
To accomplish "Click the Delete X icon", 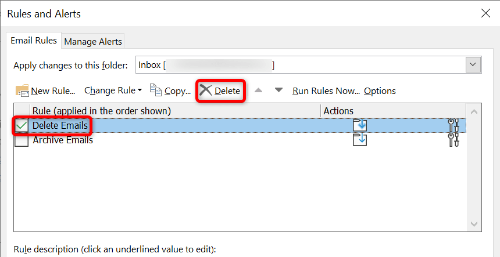I will click(x=206, y=91).
